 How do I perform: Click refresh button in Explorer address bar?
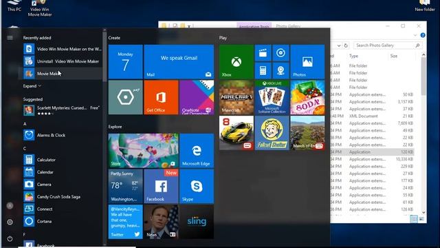346,45
